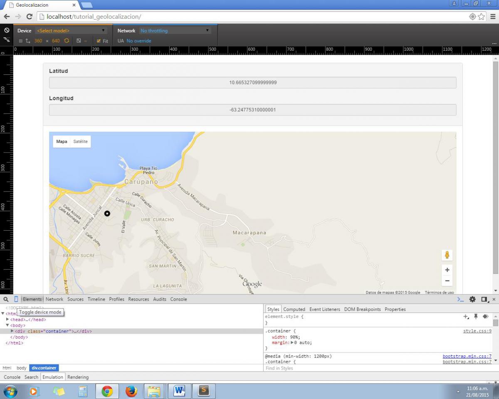Open Windows Explorer folder on taskbar
Image resolution: width=499 pixels, height=399 pixels.
[154, 391]
